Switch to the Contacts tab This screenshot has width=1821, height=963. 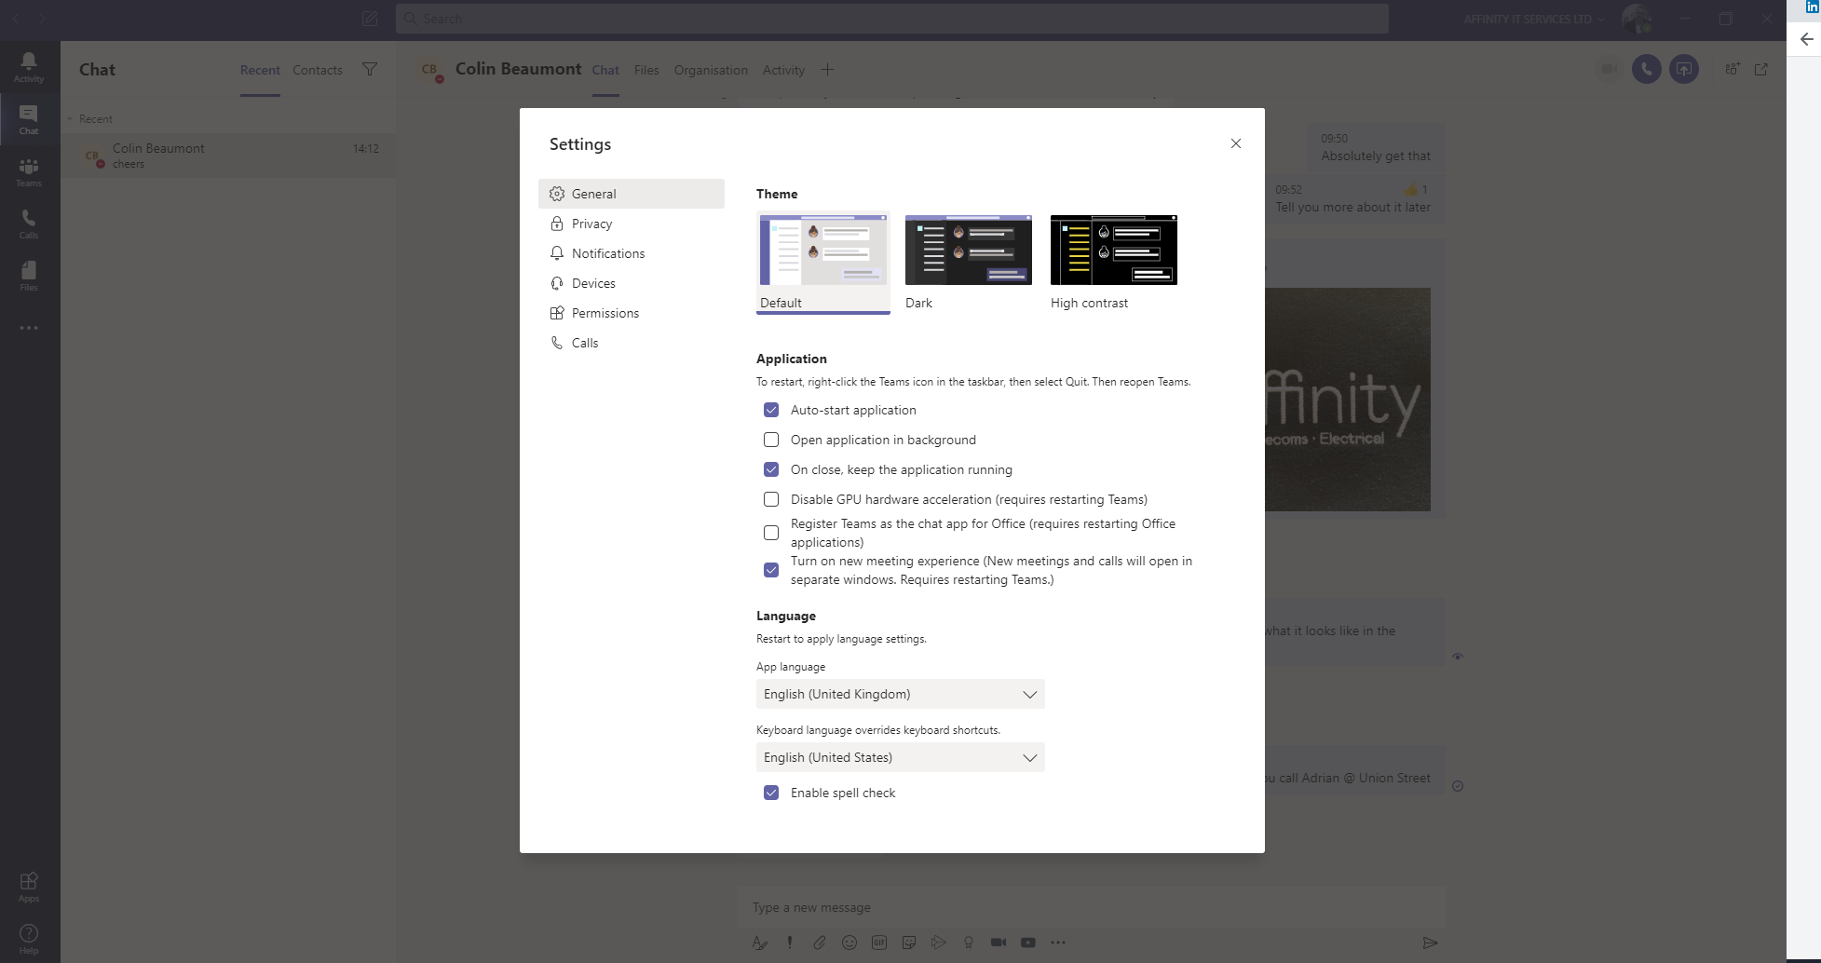(318, 70)
